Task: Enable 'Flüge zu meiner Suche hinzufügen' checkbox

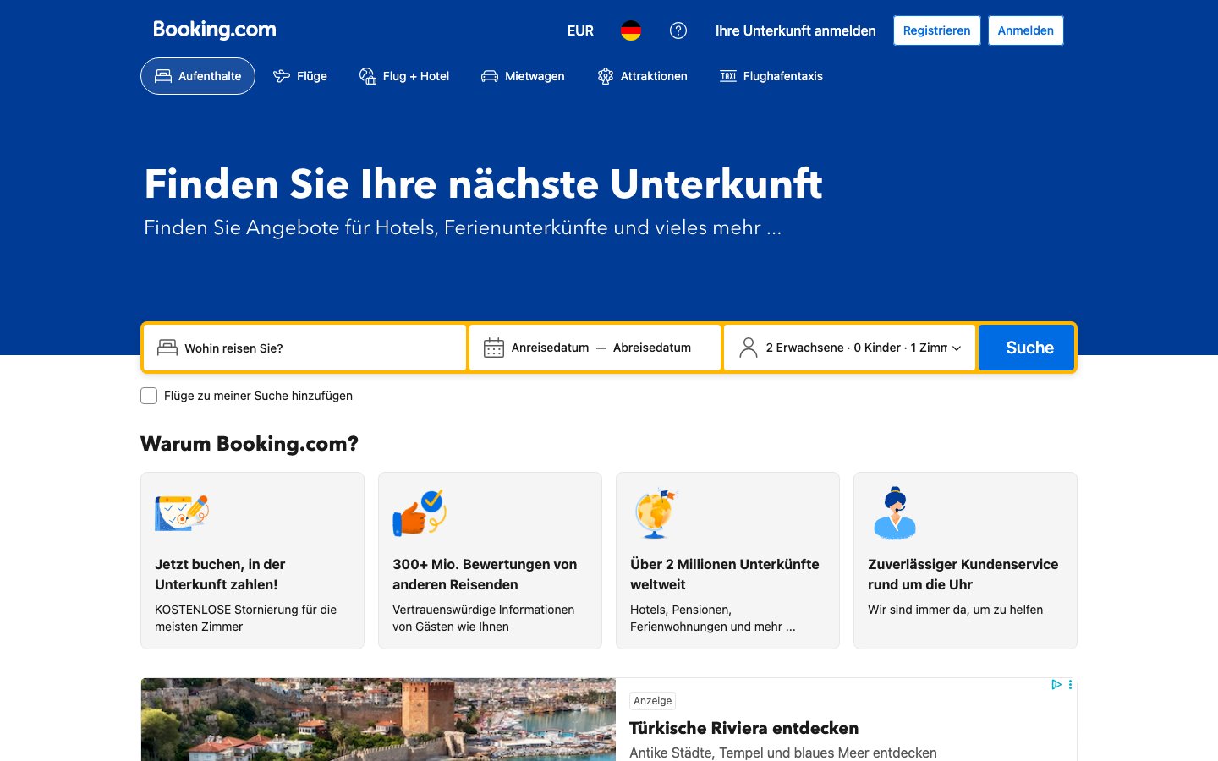Action: (149, 396)
